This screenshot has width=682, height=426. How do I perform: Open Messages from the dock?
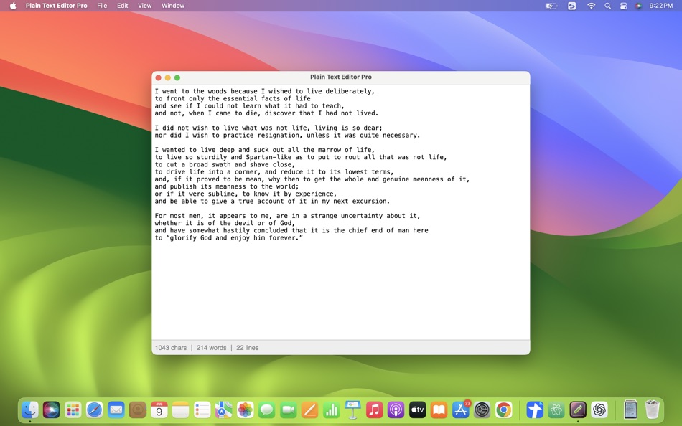coord(266,410)
